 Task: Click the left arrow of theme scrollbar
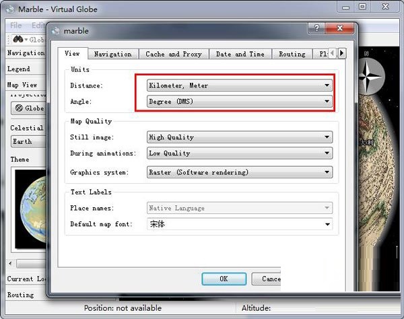coord(10,263)
